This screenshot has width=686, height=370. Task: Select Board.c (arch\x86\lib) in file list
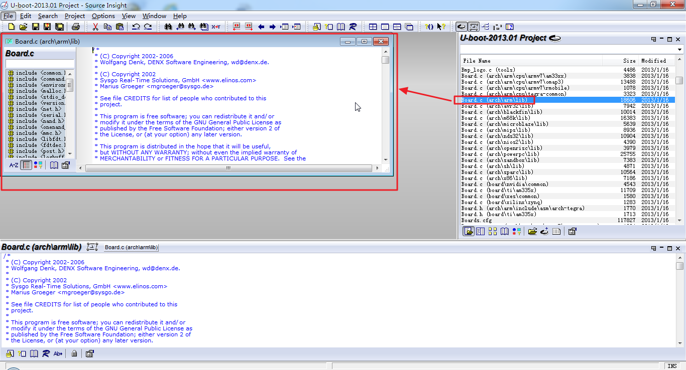coord(567,178)
